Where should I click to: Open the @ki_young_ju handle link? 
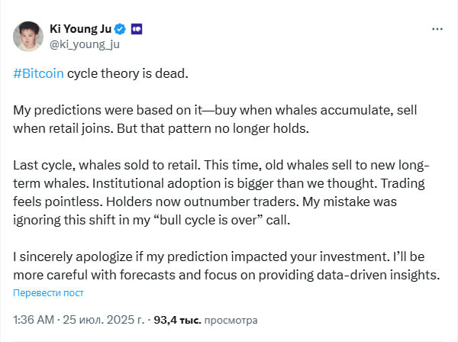86,44
